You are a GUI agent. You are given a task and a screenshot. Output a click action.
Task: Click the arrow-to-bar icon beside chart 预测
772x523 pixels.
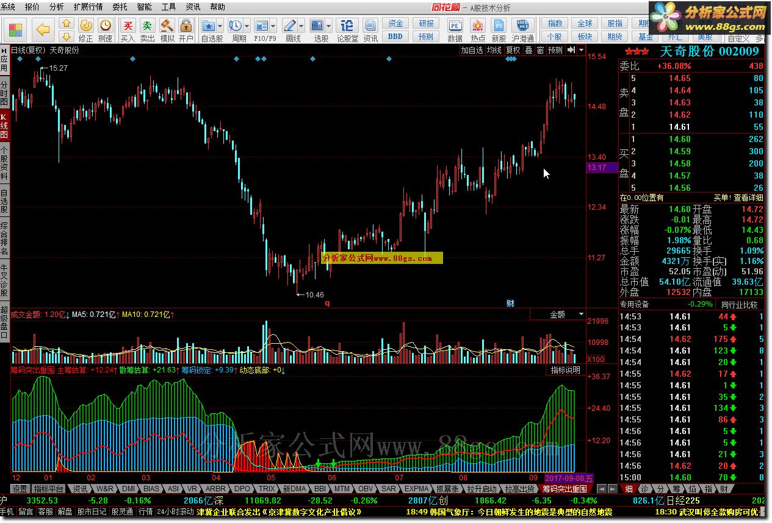tap(571, 50)
